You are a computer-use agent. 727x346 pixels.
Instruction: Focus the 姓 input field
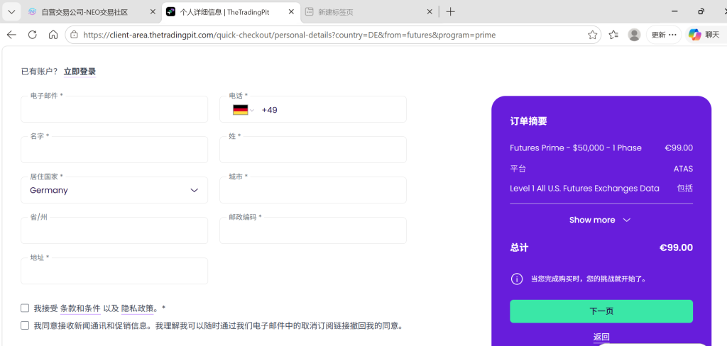click(313, 150)
